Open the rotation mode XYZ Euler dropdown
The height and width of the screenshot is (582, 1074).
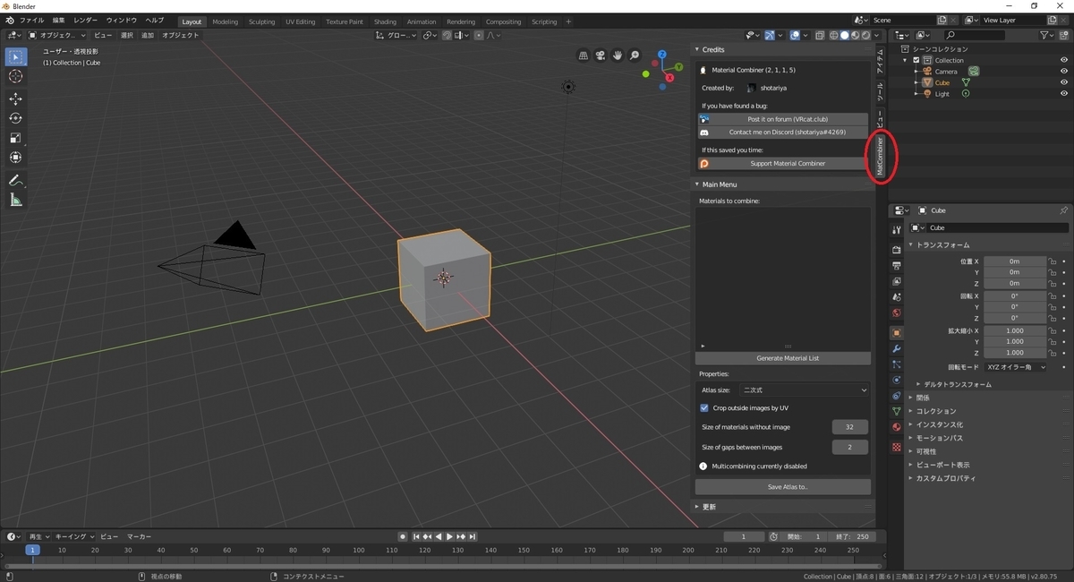coord(1015,367)
